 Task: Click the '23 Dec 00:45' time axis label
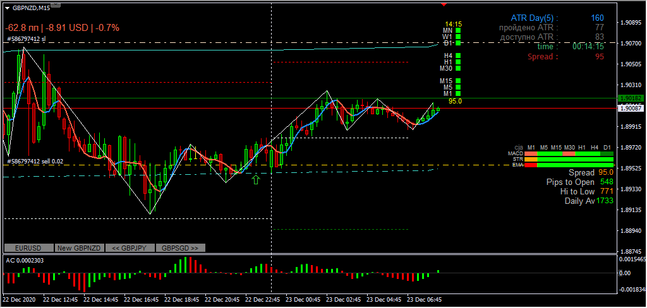(x=303, y=299)
